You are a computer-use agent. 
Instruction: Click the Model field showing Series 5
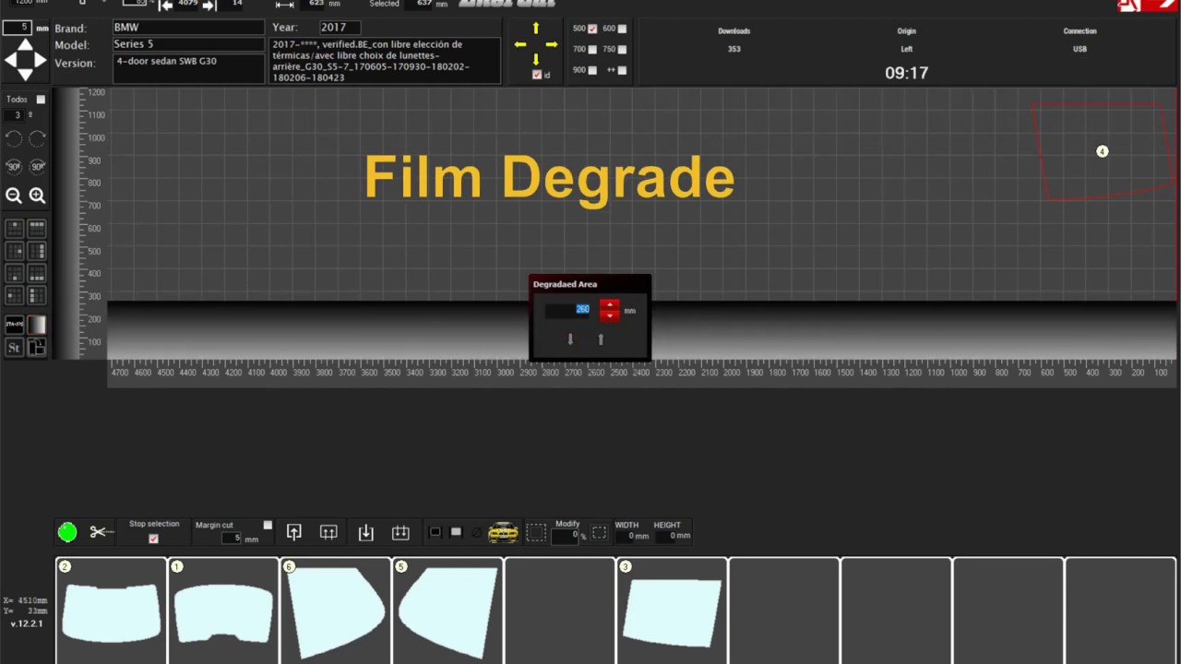pos(188,44)
